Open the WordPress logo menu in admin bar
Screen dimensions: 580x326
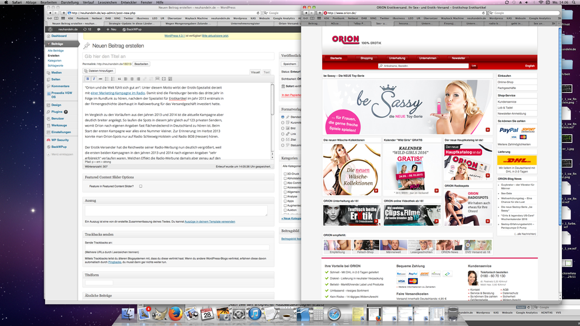coord(50,29)
